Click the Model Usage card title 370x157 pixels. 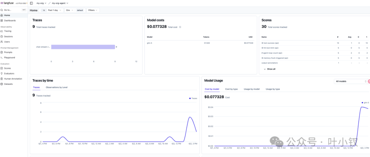pos(213,81)
